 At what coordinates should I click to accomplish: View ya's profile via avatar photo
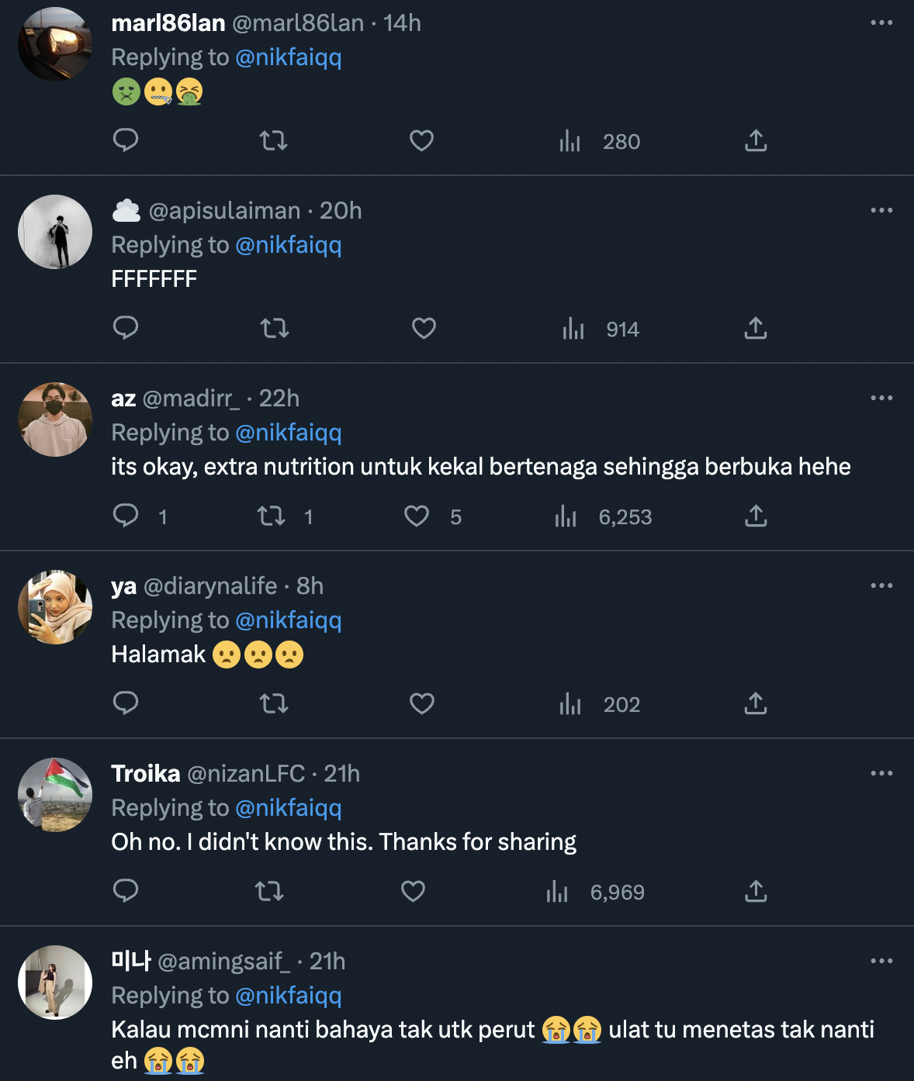(55, 607)
